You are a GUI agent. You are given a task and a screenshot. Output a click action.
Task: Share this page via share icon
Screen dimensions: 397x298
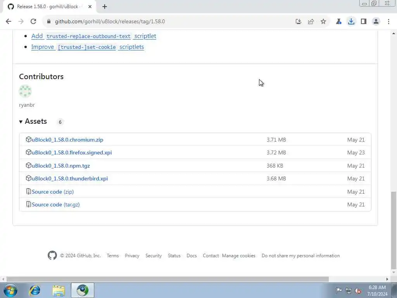(311, 22)
